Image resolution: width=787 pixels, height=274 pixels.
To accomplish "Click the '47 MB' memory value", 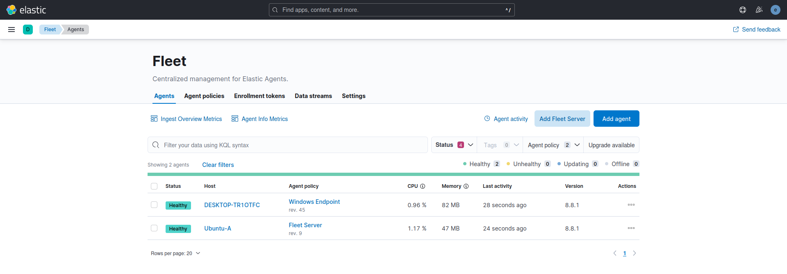I will pyautogui.click(x=450, y=228).
